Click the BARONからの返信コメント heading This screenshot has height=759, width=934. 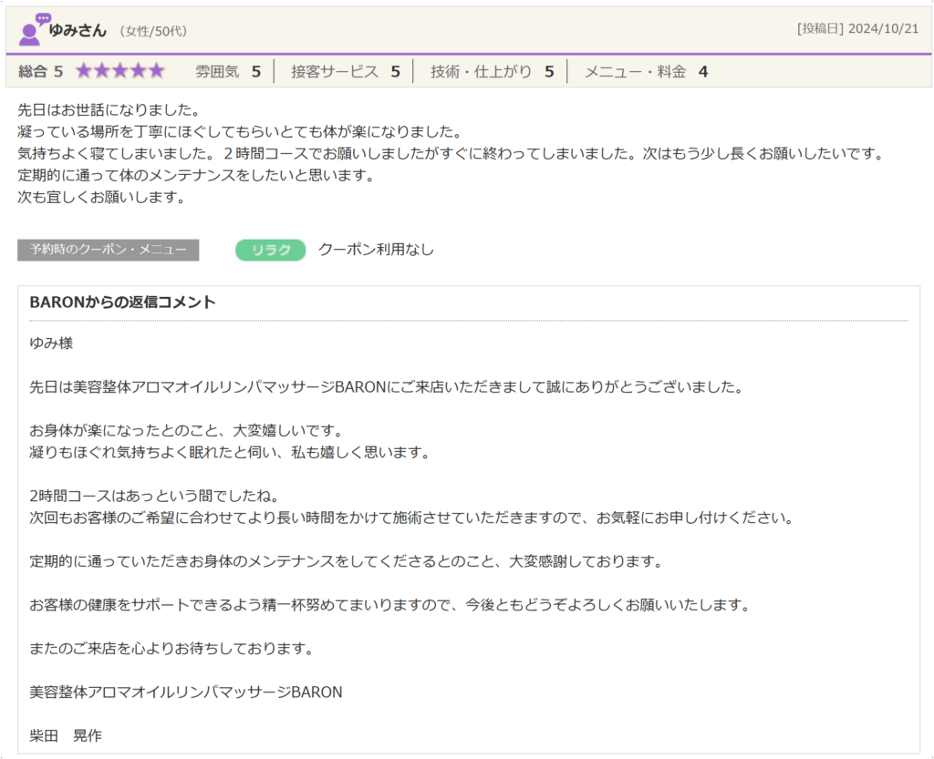tap(123, 303)
